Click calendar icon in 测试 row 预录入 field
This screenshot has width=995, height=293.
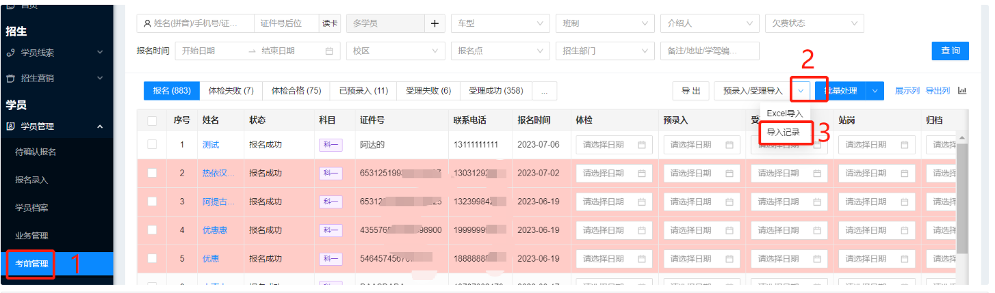pyautogui.click(x=729, y=145)
